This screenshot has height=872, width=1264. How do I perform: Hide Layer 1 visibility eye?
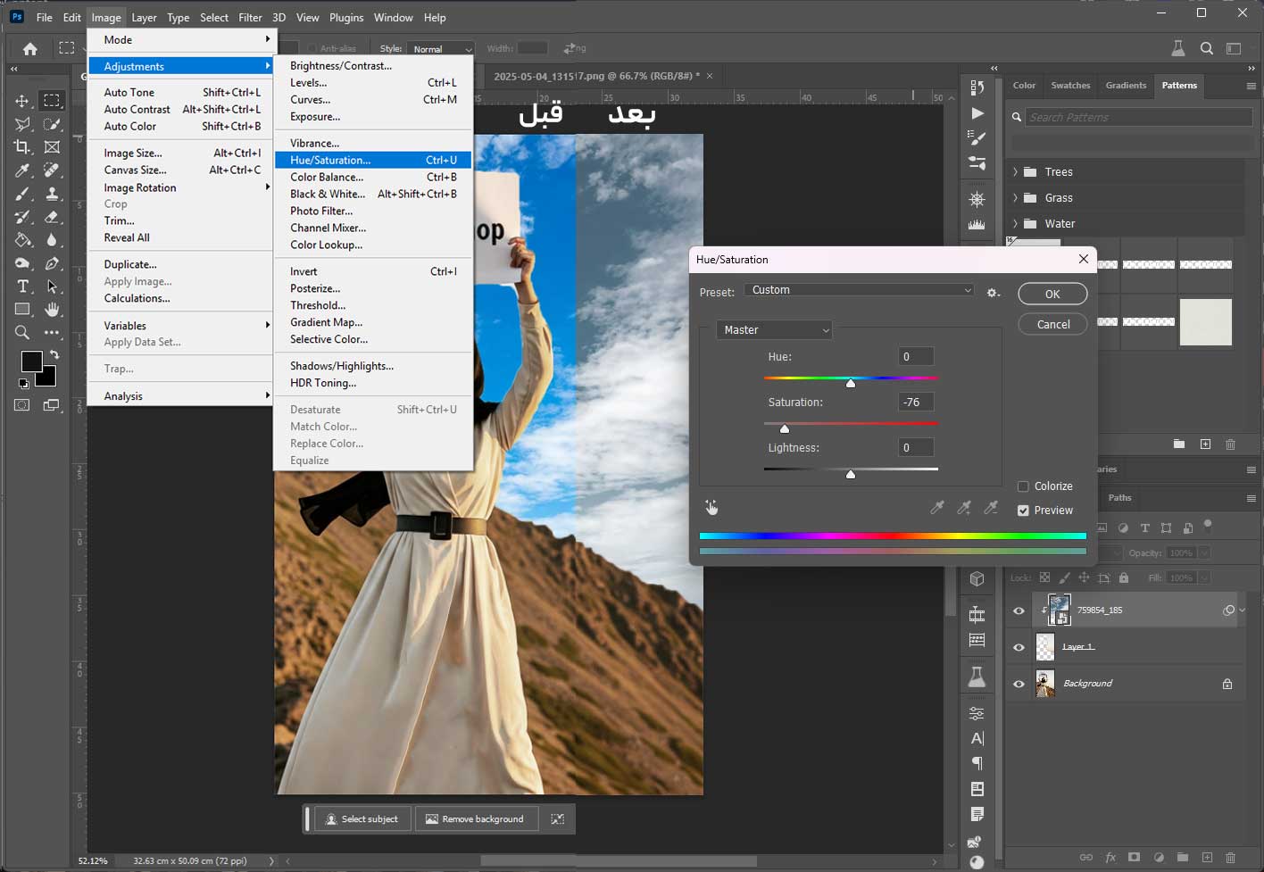pyautogui.click(x=1019, y=647)
